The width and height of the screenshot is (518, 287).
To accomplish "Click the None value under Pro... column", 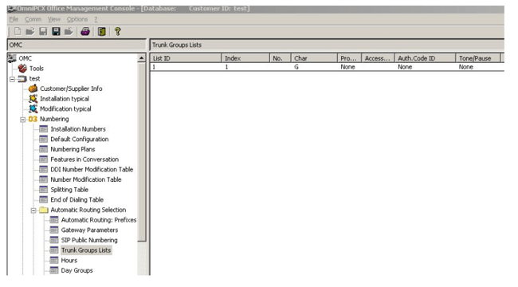I will point(347,67).
